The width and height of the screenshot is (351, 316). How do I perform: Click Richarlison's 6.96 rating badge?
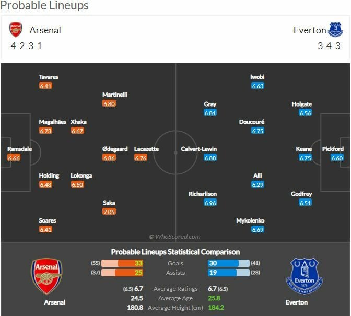(210, 203)
